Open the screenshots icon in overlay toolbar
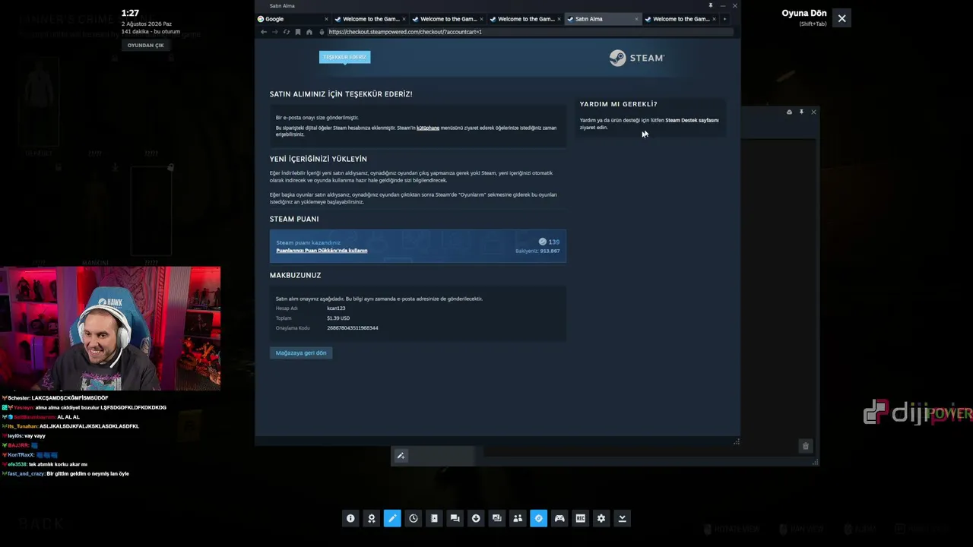The height and width of the screenshot is (547, 973). [497, 518]
